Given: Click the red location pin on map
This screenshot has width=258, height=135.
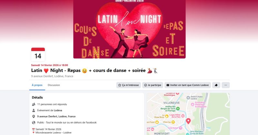Looking at the screenshot, I should click(188, 121).
